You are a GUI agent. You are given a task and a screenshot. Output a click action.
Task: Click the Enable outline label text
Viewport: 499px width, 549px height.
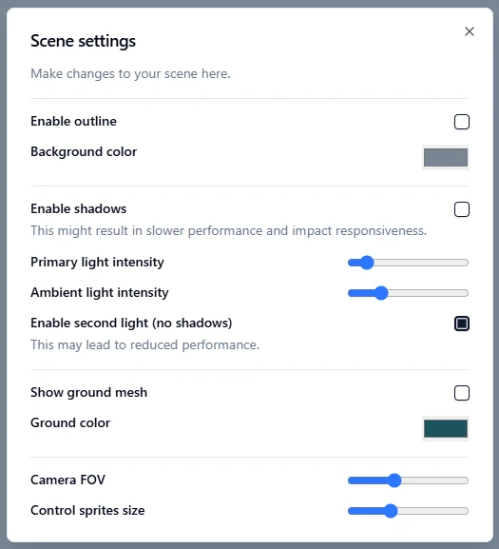(x=73, y=121)
